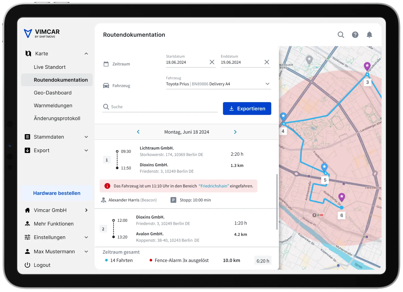Click the Stammdaten list icon

[x=27, y=137]
